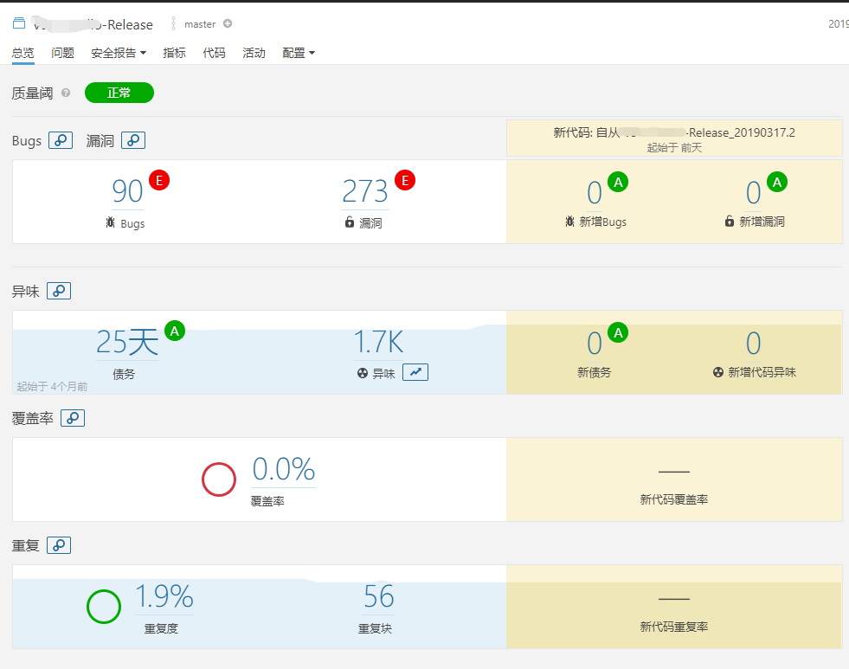This screenshot has height=669, width=849.
Task: Click the lock icon beside 漏洞 label
Action: 350,222
